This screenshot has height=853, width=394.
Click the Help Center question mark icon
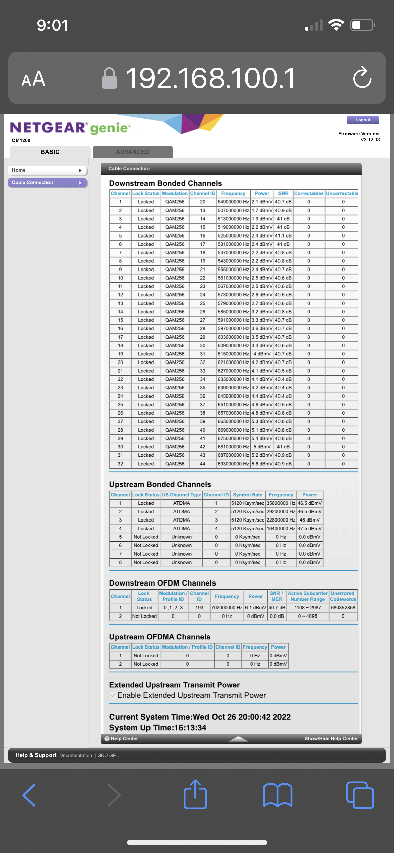pyautogui.click(x=107, y=739)
